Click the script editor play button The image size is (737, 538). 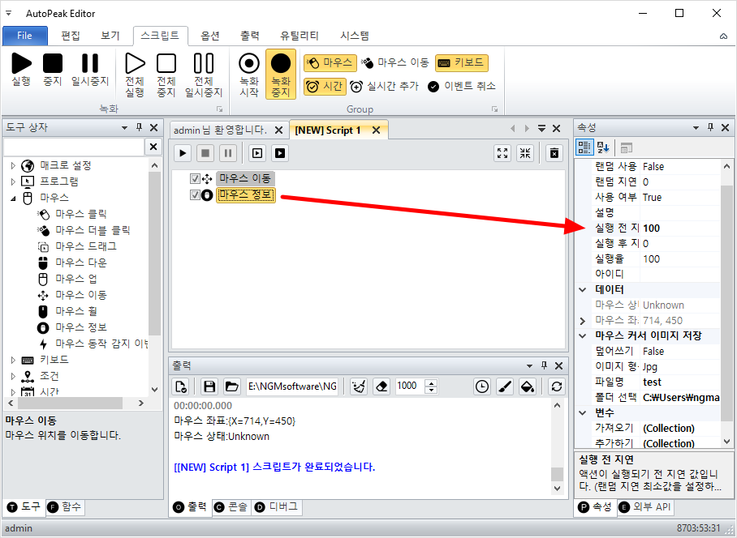tap(183, 153)
